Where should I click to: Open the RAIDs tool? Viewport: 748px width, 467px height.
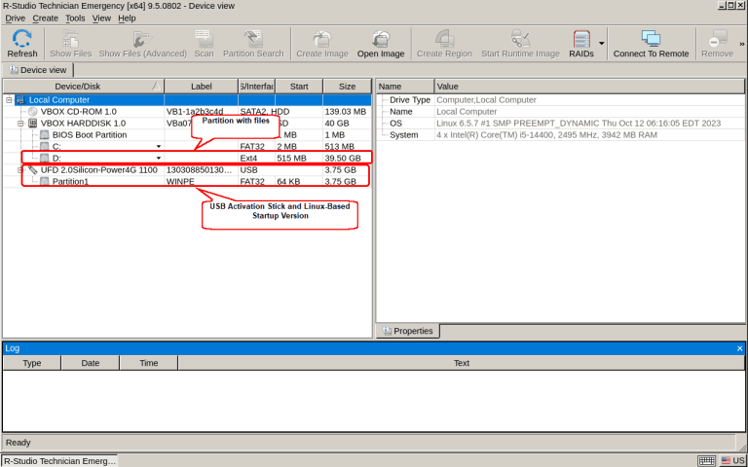pyautogui.click(x=580, y=41)
